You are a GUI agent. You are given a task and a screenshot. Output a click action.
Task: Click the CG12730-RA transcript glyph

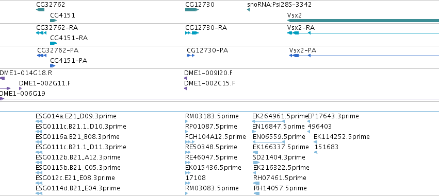pyautogui.click(x=192, y=33)
